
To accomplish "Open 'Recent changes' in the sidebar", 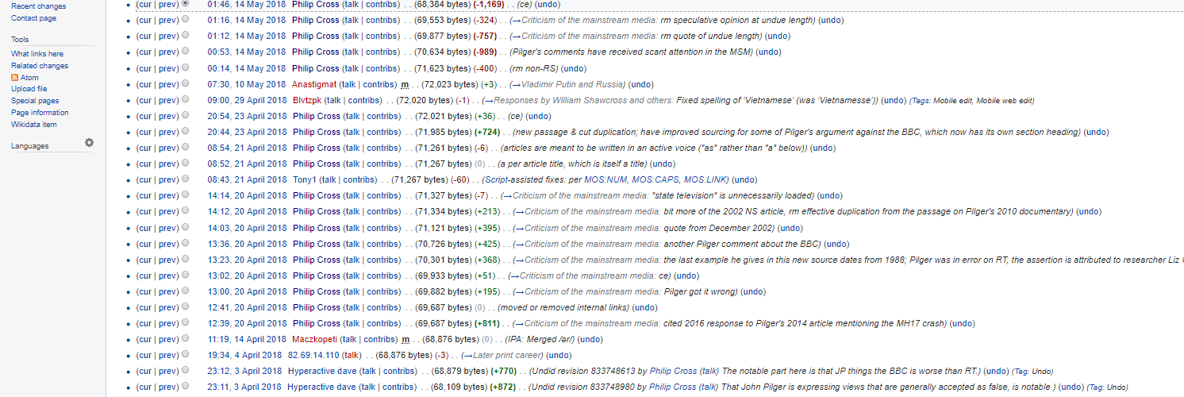I will tap(38, 6).
